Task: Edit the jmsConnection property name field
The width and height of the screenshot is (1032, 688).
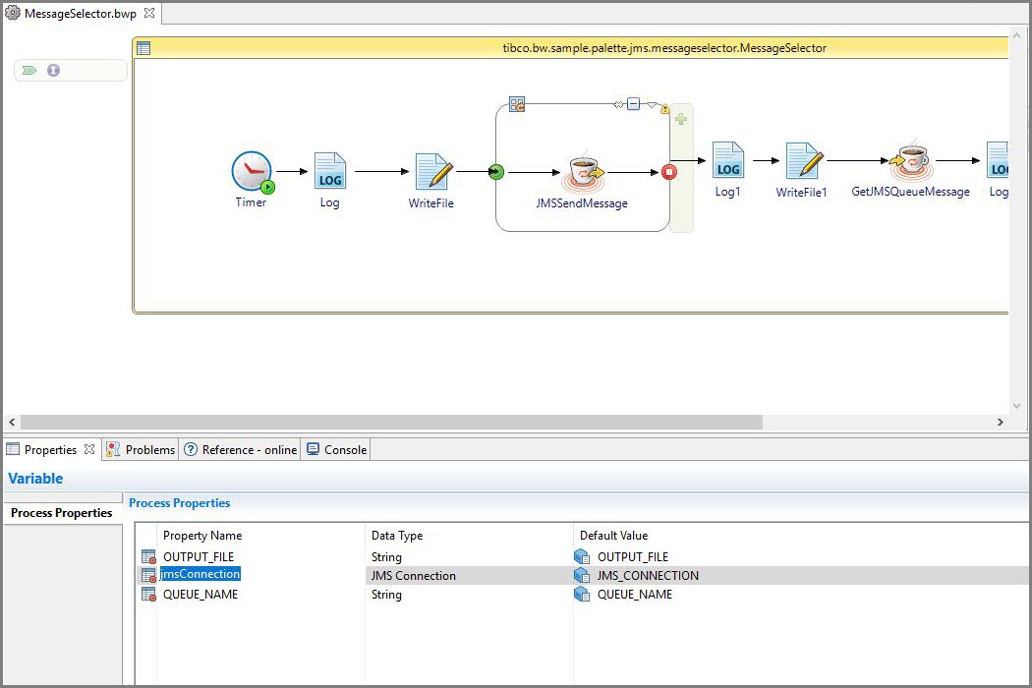Action: [x=201, y=574]
